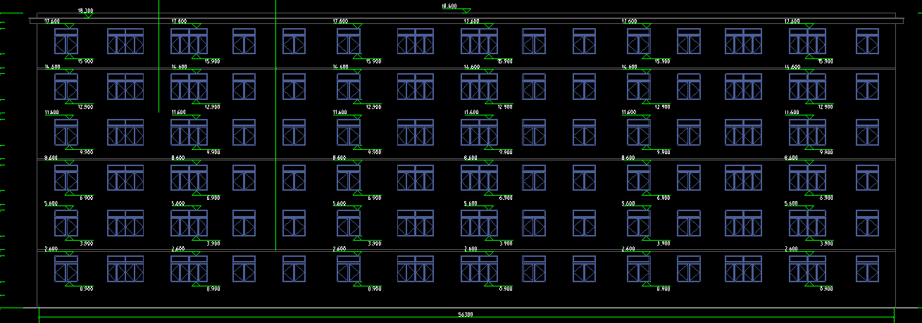The height and width of the screenshot is (323, 922).
Task: Select the leftmost window on the ground floor
Action: pyautogui.click(x=66, y=269)
